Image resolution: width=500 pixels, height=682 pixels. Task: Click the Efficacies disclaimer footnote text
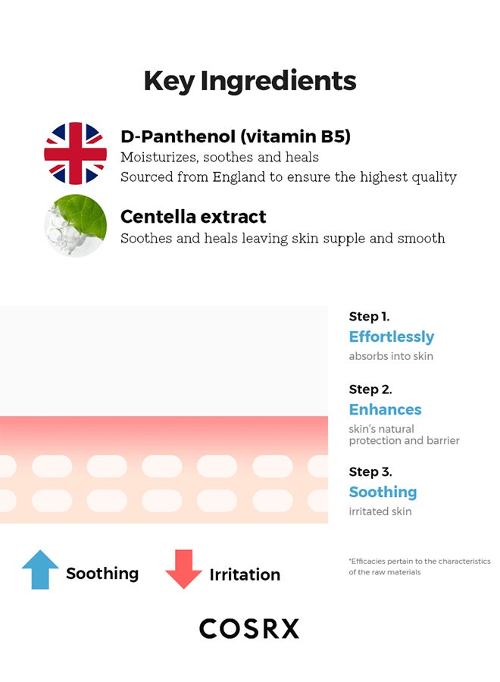[420, 566]
